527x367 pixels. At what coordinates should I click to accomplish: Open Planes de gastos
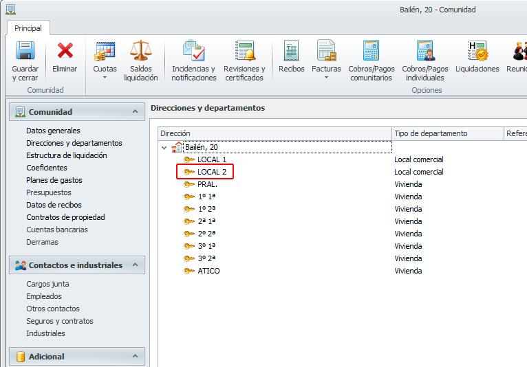point(54,180)
